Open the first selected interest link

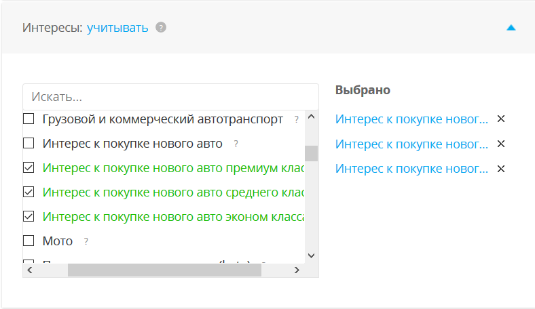[411, 119]
